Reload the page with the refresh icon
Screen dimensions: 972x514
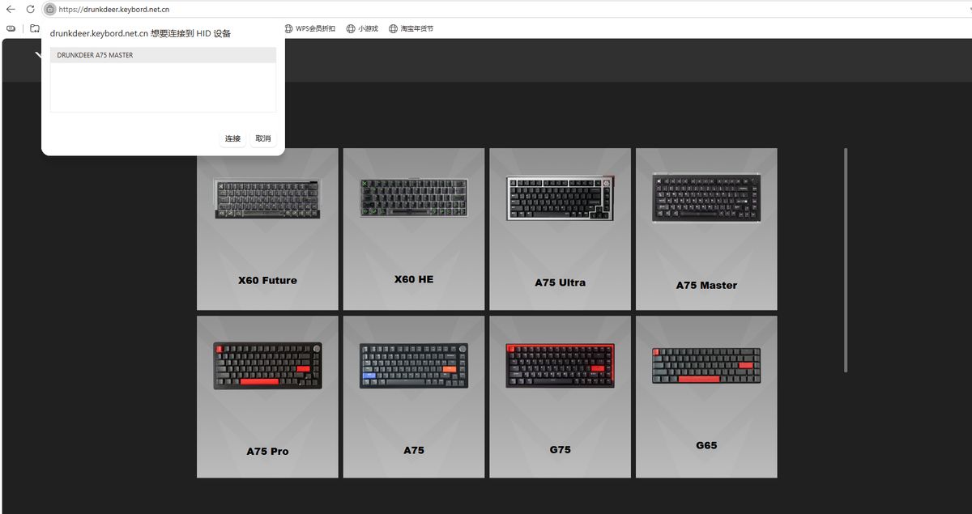(30, 9)
